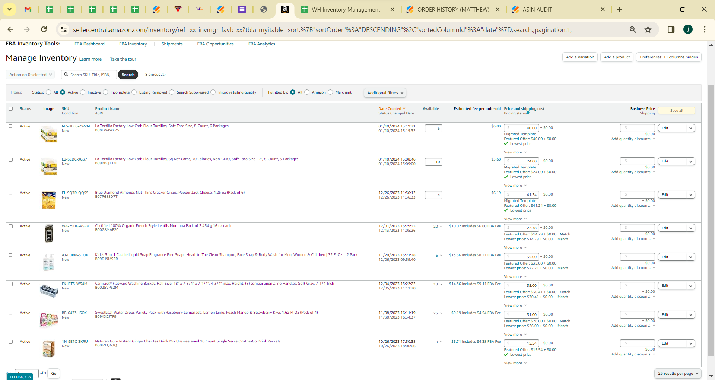
Task: Reload the current page
Action: pyautogui.click(x=44, y=29)
